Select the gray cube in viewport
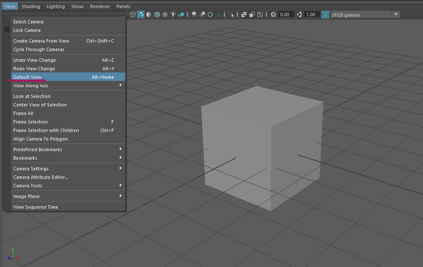 262,148
